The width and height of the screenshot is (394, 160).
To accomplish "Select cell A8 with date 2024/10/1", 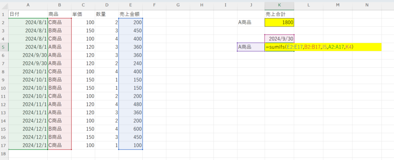I will pos(28,72).
